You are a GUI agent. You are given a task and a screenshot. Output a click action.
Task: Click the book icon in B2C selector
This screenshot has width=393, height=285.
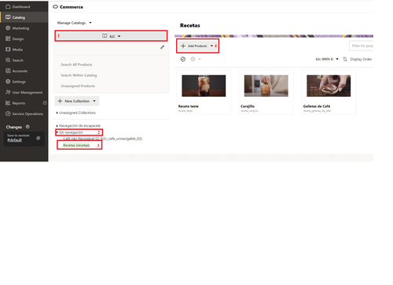(105, 35)
